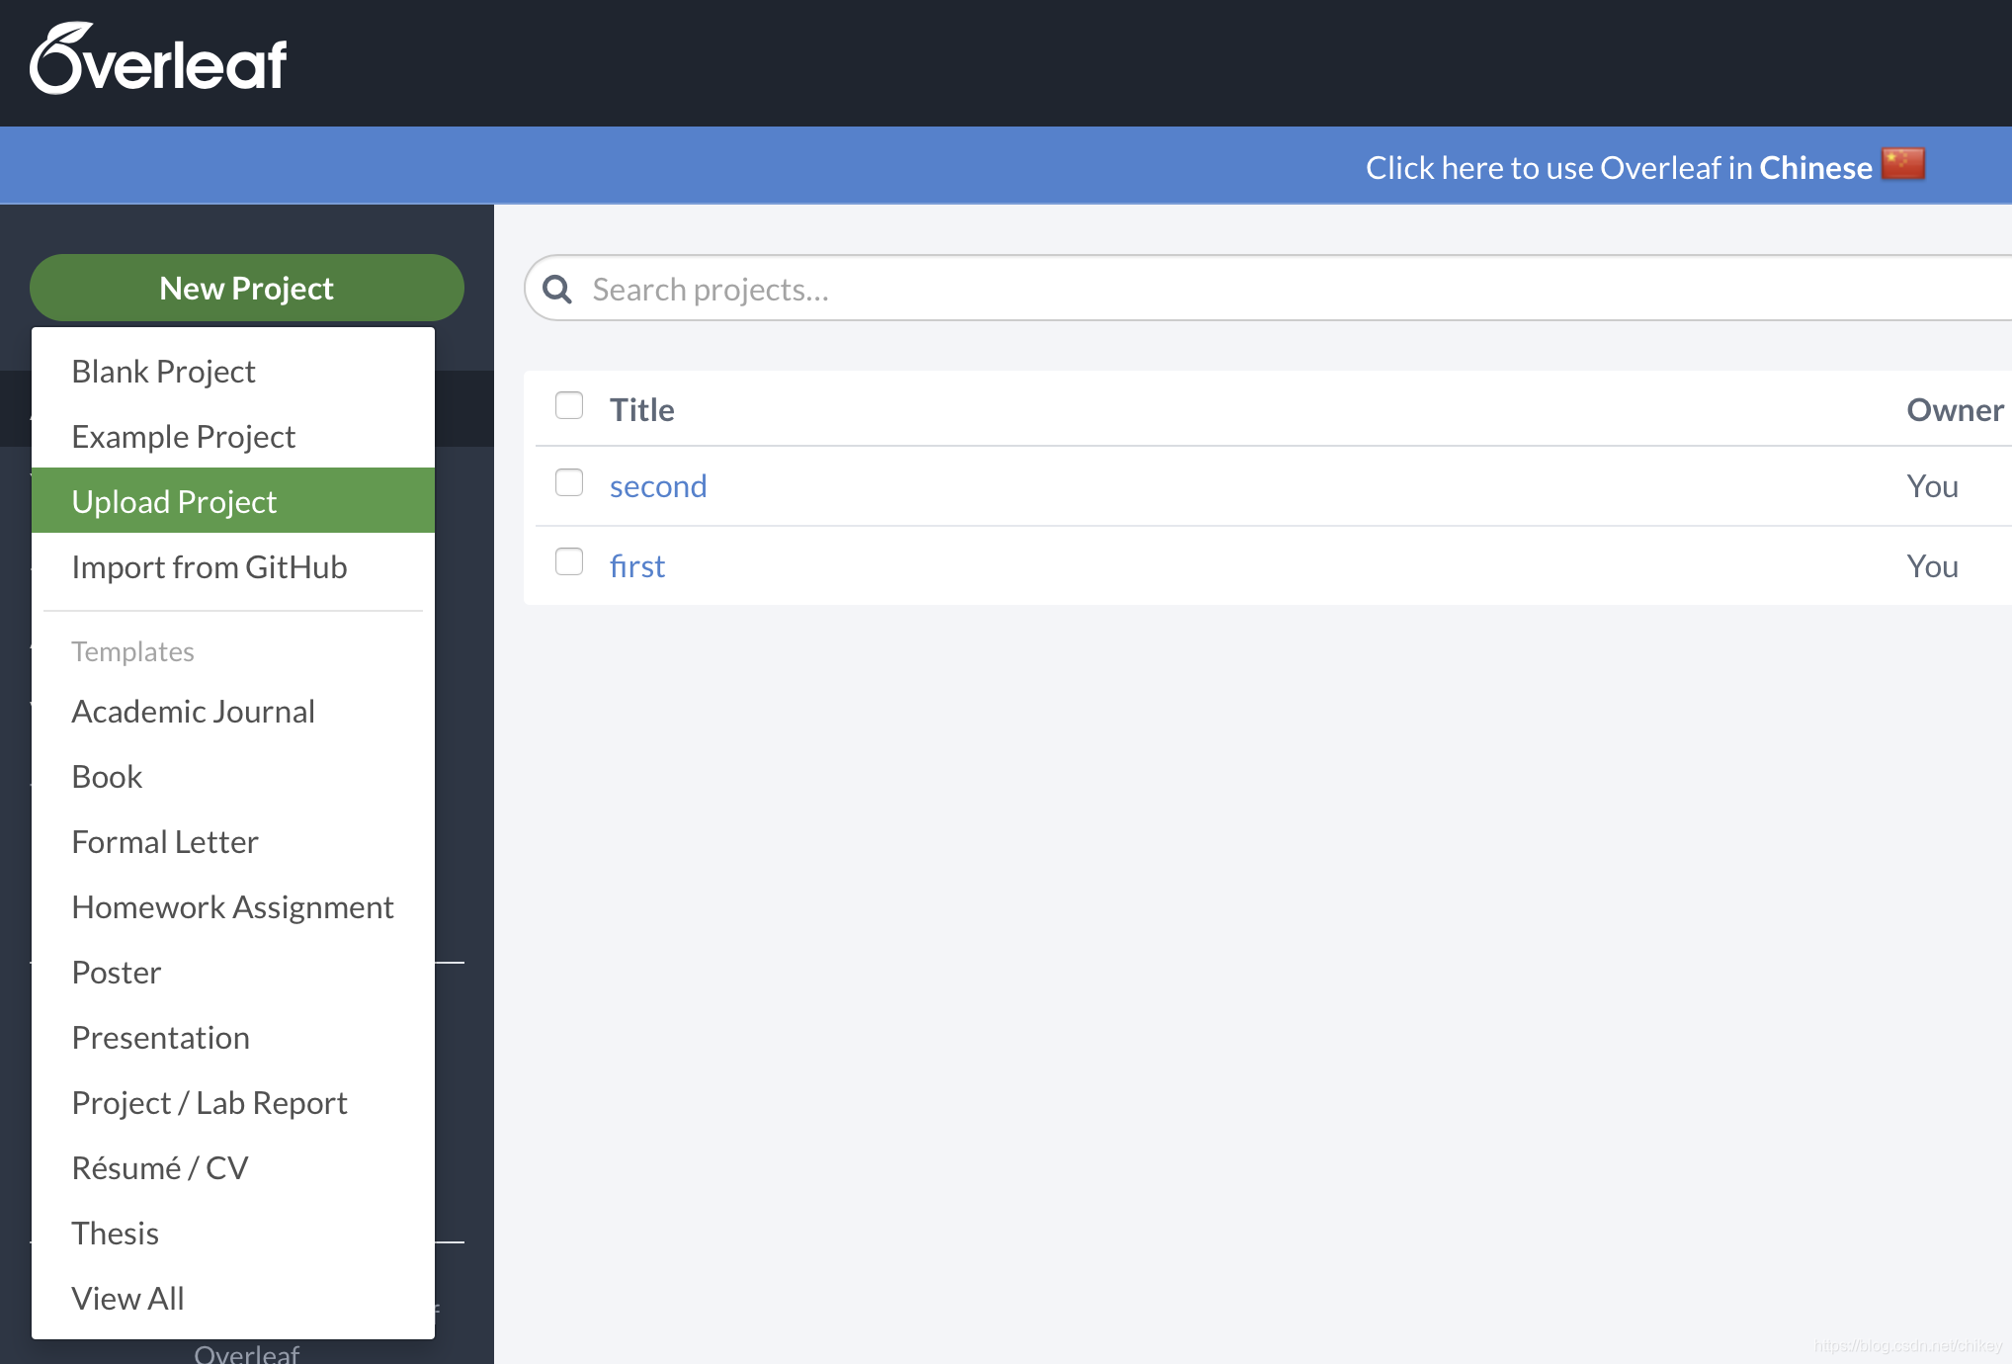The image size is (2012, 1364).
Task: Click Upload Project menu entry
Action: 175,502
